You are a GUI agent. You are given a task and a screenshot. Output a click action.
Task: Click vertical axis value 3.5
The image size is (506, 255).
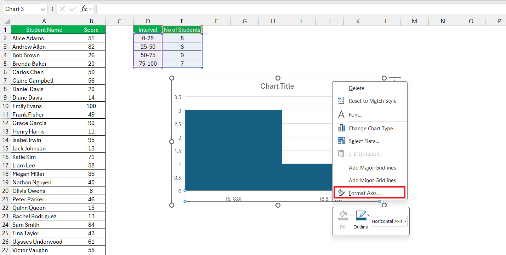[x=178, y=97]
